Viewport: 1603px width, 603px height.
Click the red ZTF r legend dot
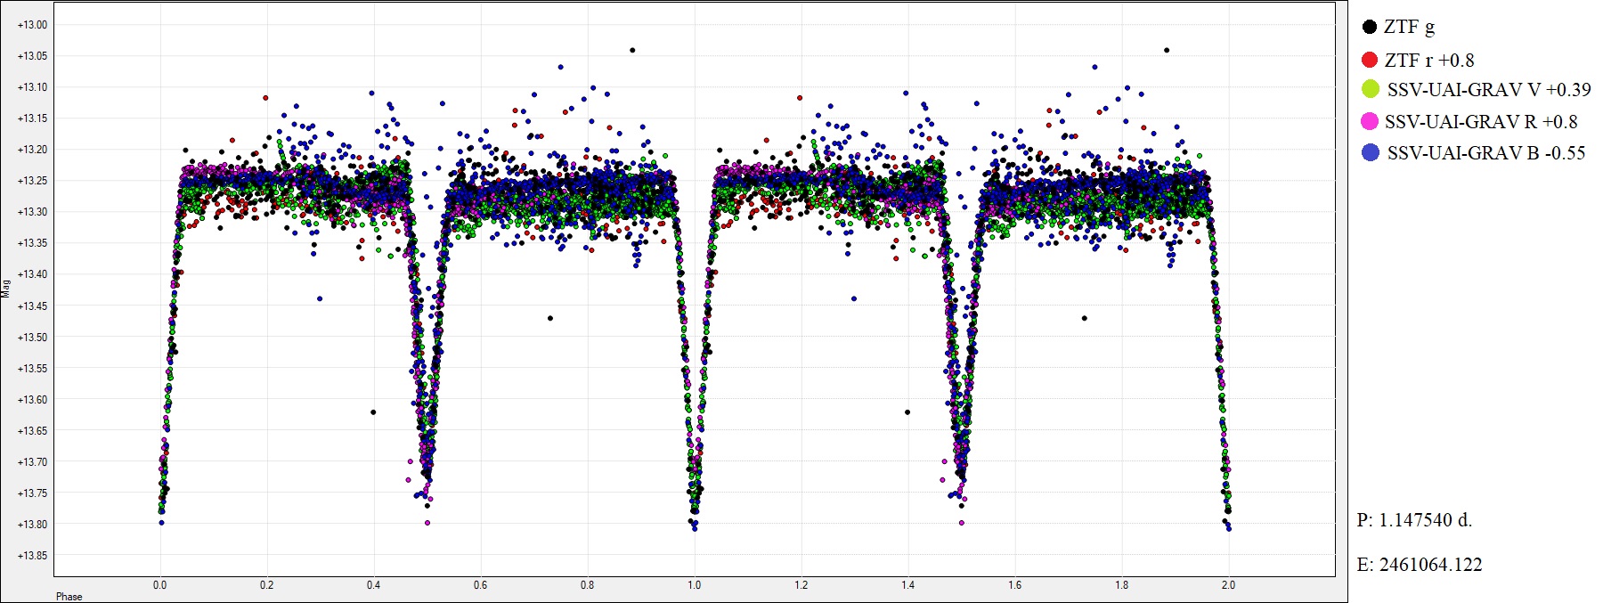point(1370,60)
